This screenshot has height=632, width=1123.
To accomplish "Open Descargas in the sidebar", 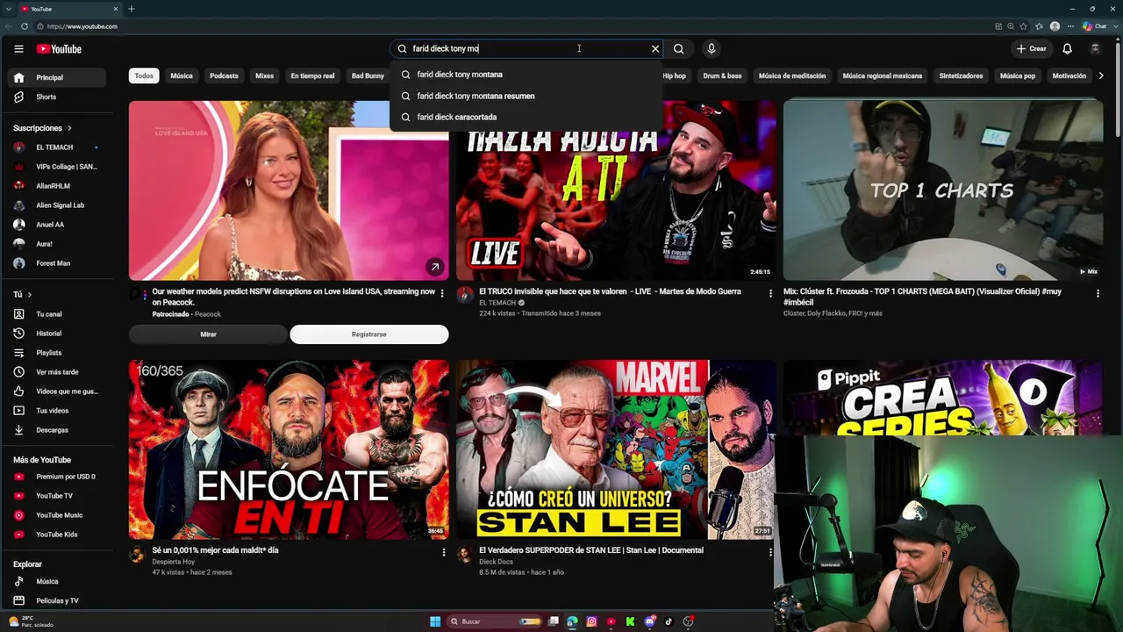I will (59, 430).
